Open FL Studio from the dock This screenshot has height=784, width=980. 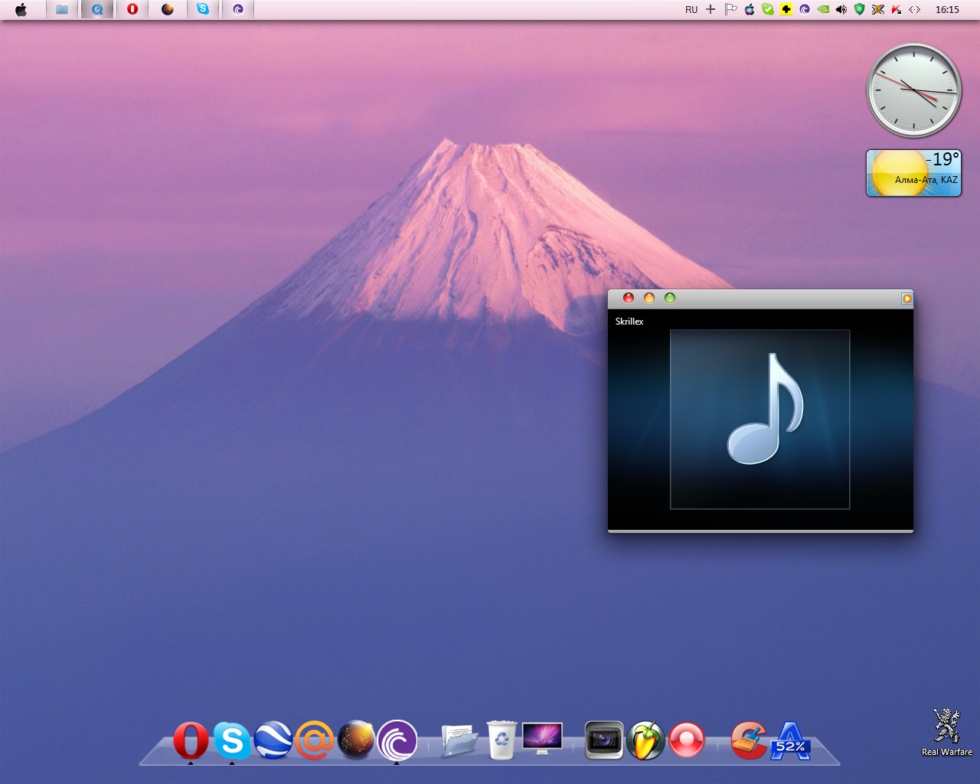coord(645,740)
